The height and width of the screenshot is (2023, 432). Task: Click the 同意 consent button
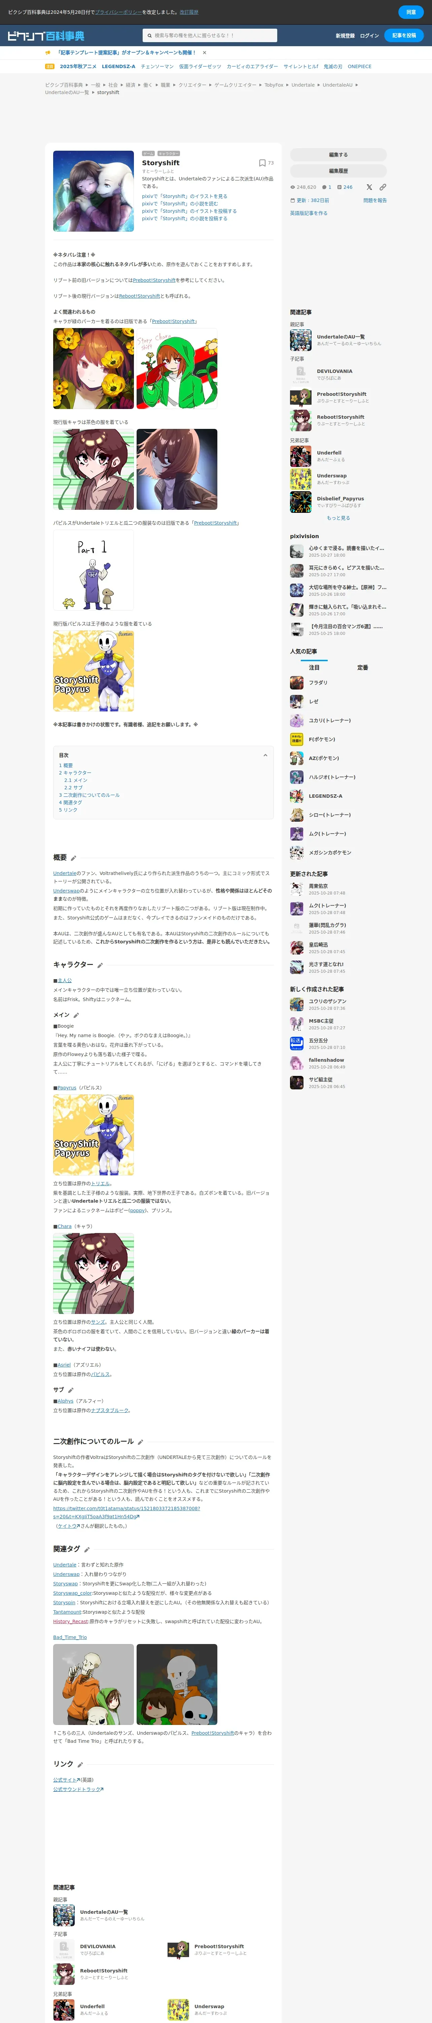411,12
